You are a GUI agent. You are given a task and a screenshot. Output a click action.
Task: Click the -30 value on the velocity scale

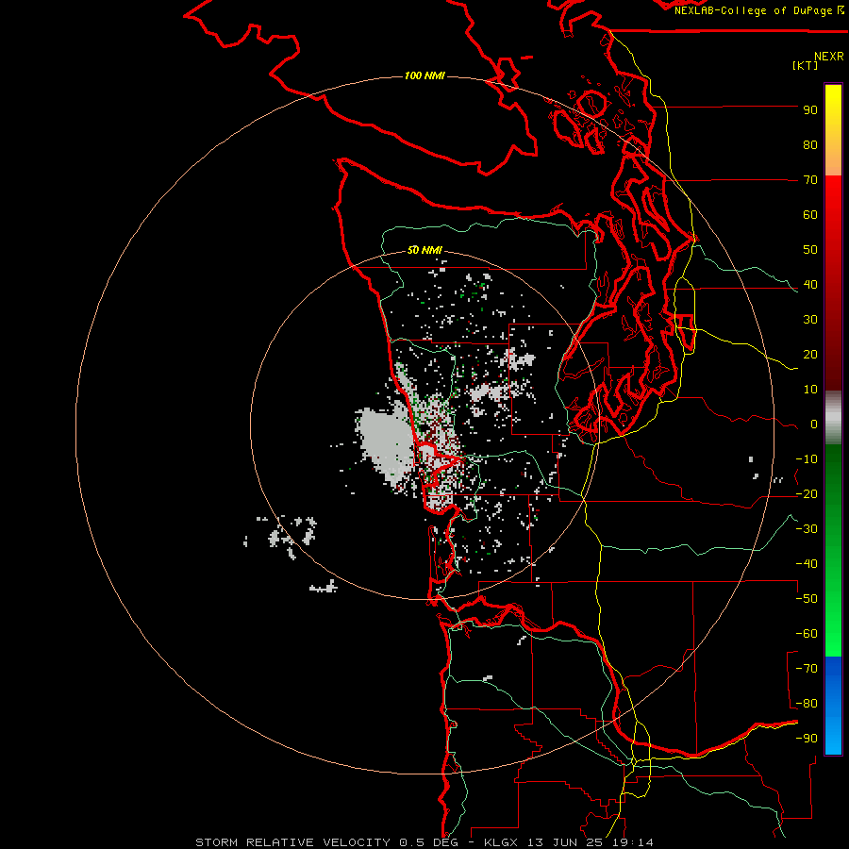[x=807, y=529]
